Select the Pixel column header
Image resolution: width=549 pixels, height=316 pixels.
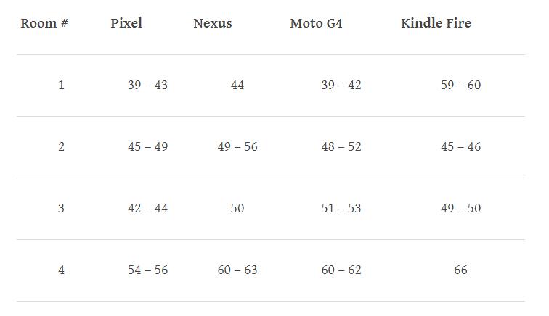click(x=126, y=23)
